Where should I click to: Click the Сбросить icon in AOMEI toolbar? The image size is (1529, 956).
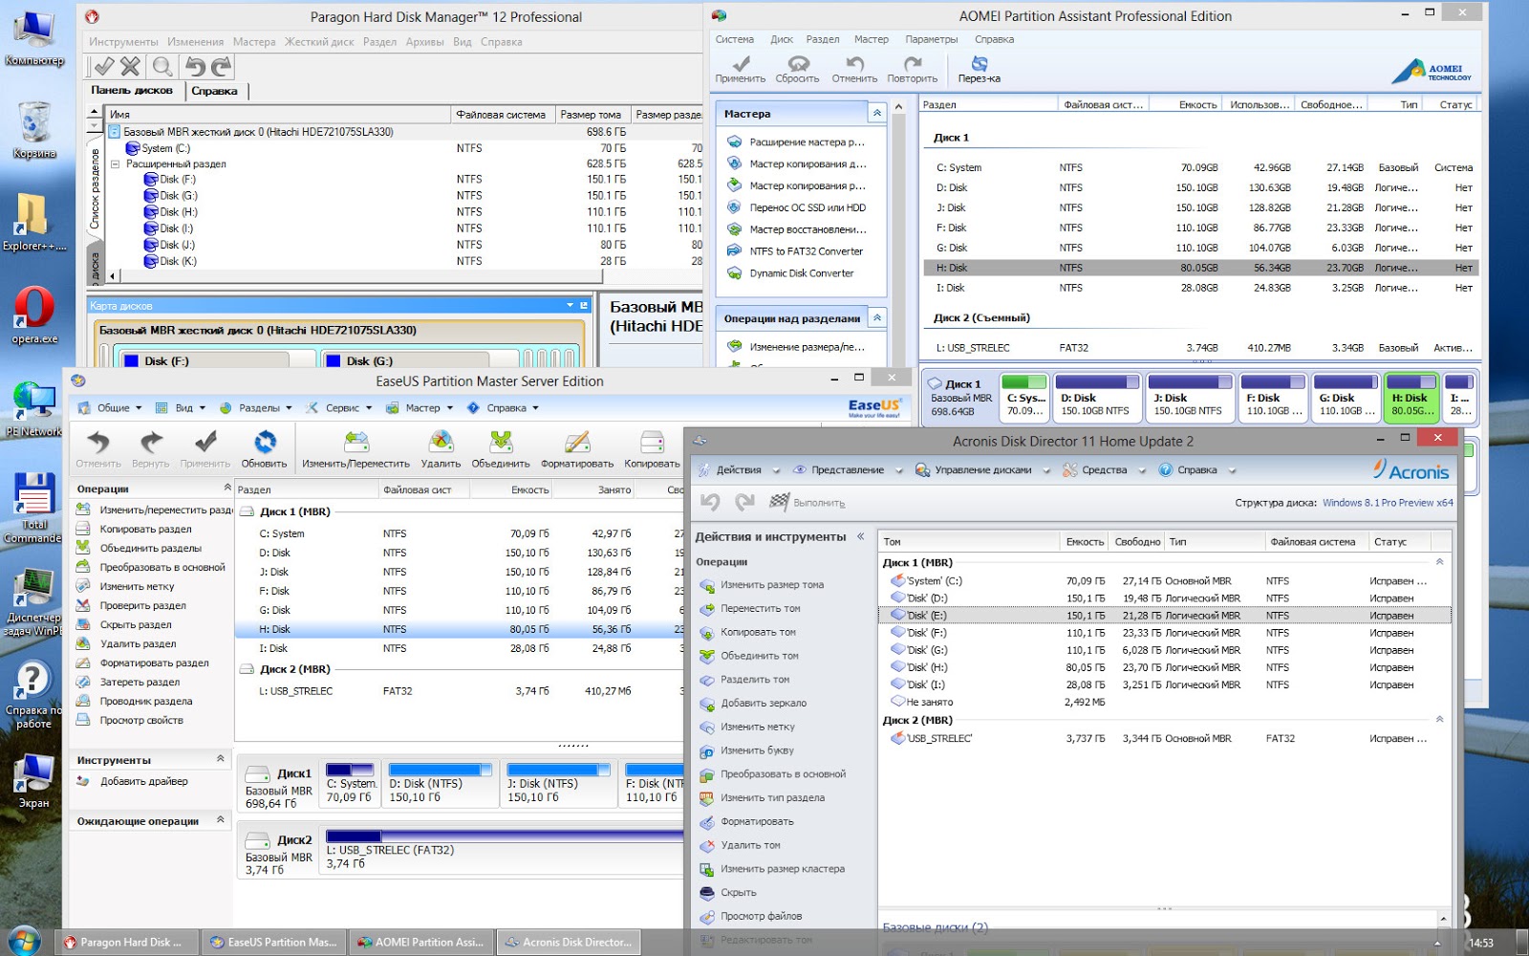pyautogui.click(x=797, y=65)
